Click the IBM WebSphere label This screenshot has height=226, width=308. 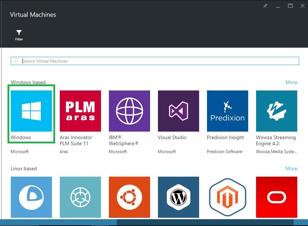tap(124, 141)
